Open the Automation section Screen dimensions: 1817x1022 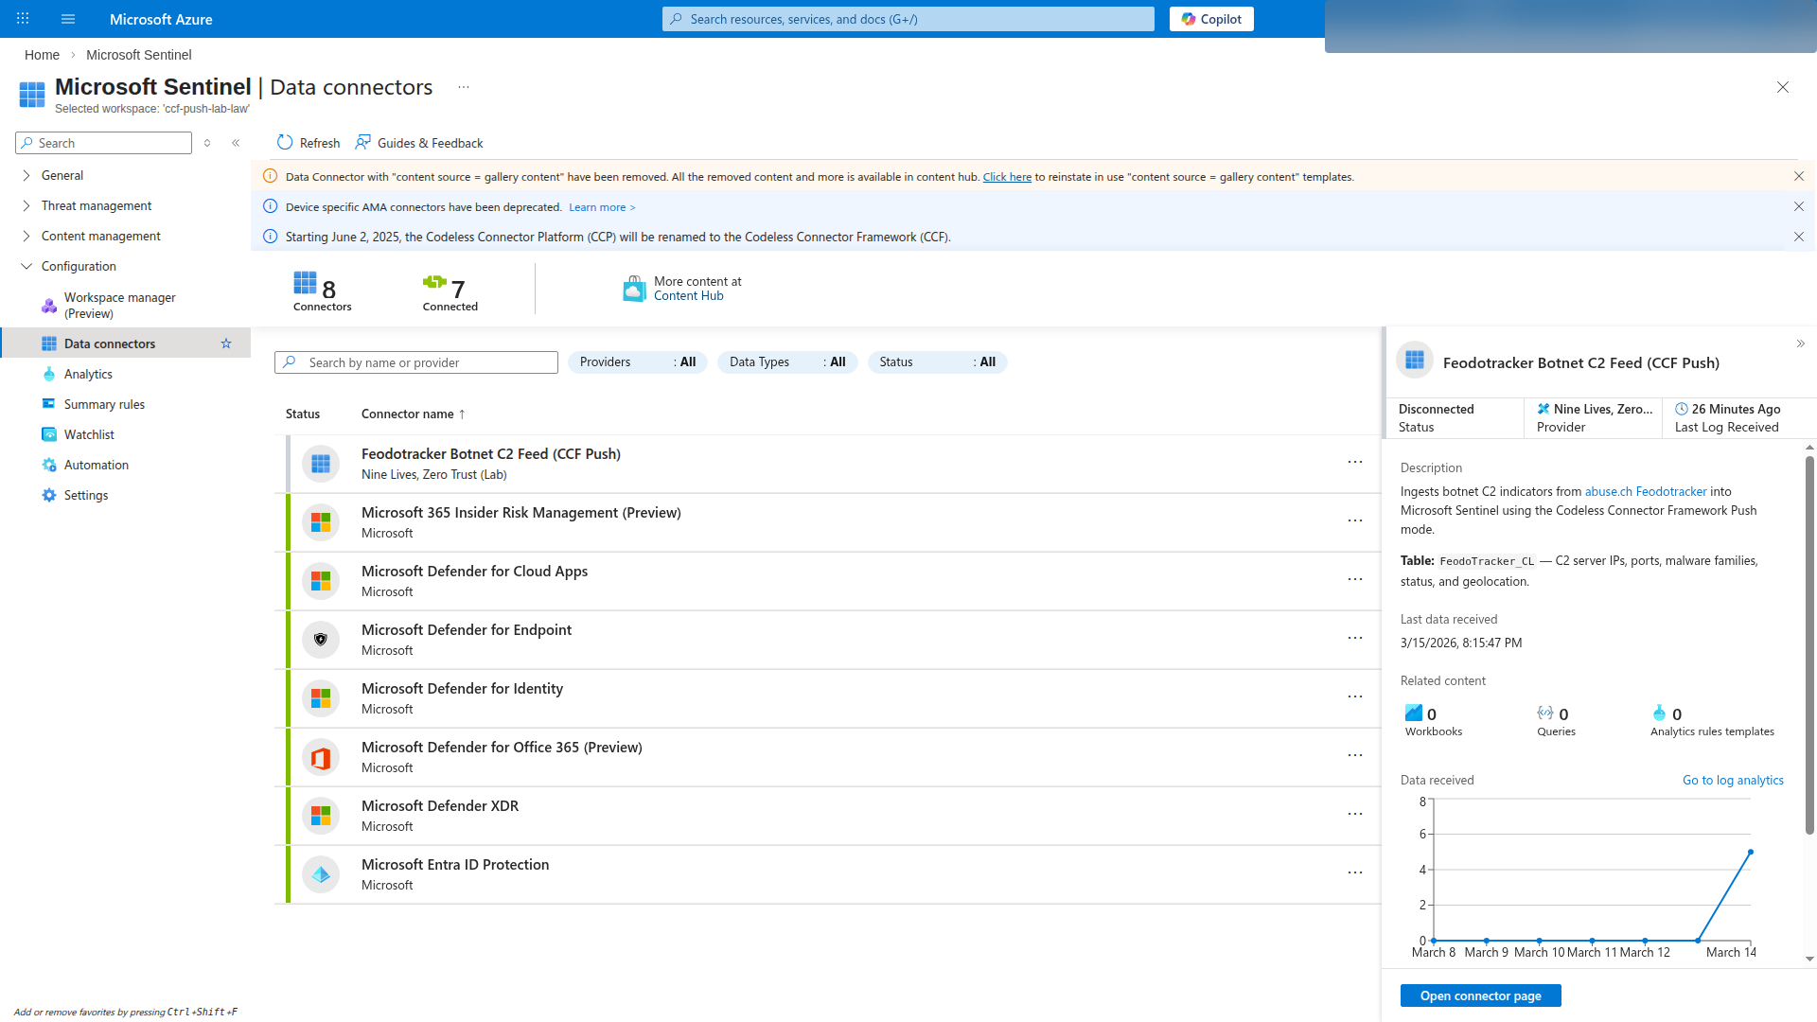pyautogui.click(x=96, y=464)
